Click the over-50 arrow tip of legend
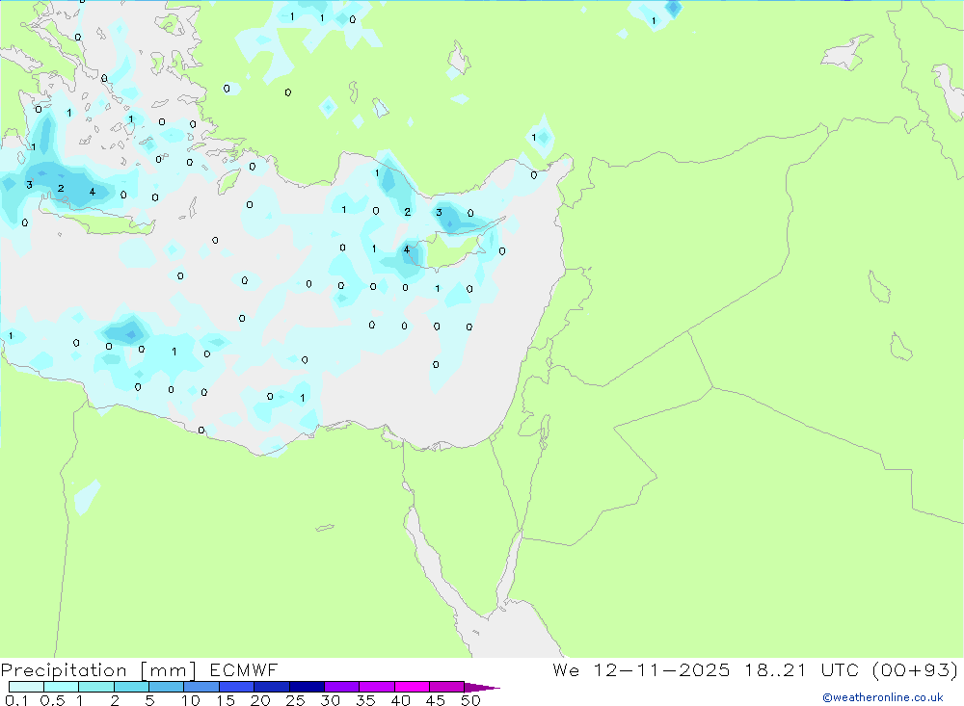The width and height of the screenshot is (964, 706). [x=482, y=687]
